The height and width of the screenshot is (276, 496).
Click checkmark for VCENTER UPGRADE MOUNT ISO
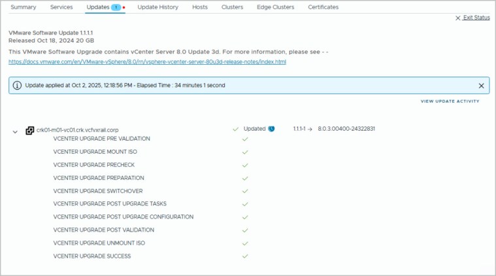[x=245, y=152]
